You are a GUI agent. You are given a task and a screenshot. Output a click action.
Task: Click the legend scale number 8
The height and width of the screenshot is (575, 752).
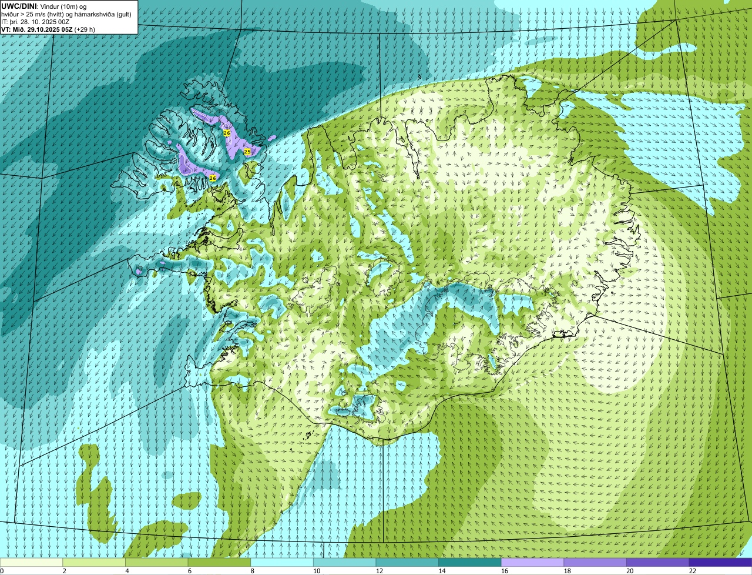click(252, 571)
